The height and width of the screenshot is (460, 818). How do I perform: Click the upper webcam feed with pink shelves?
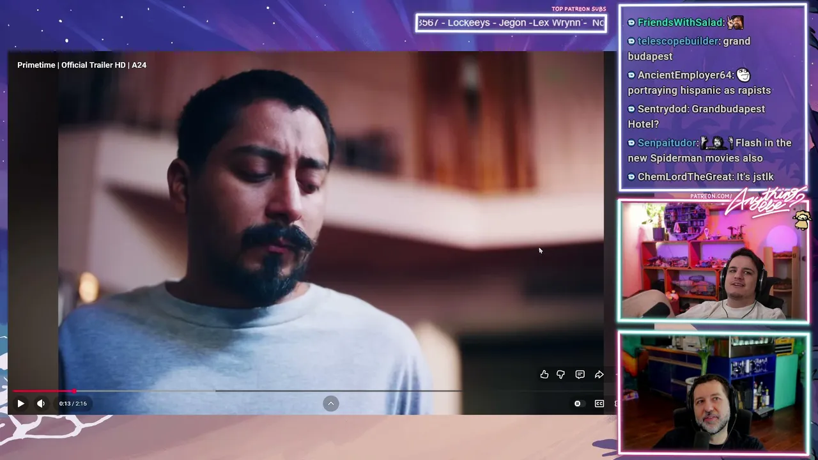pyautogui.click(x=713, y=261)
